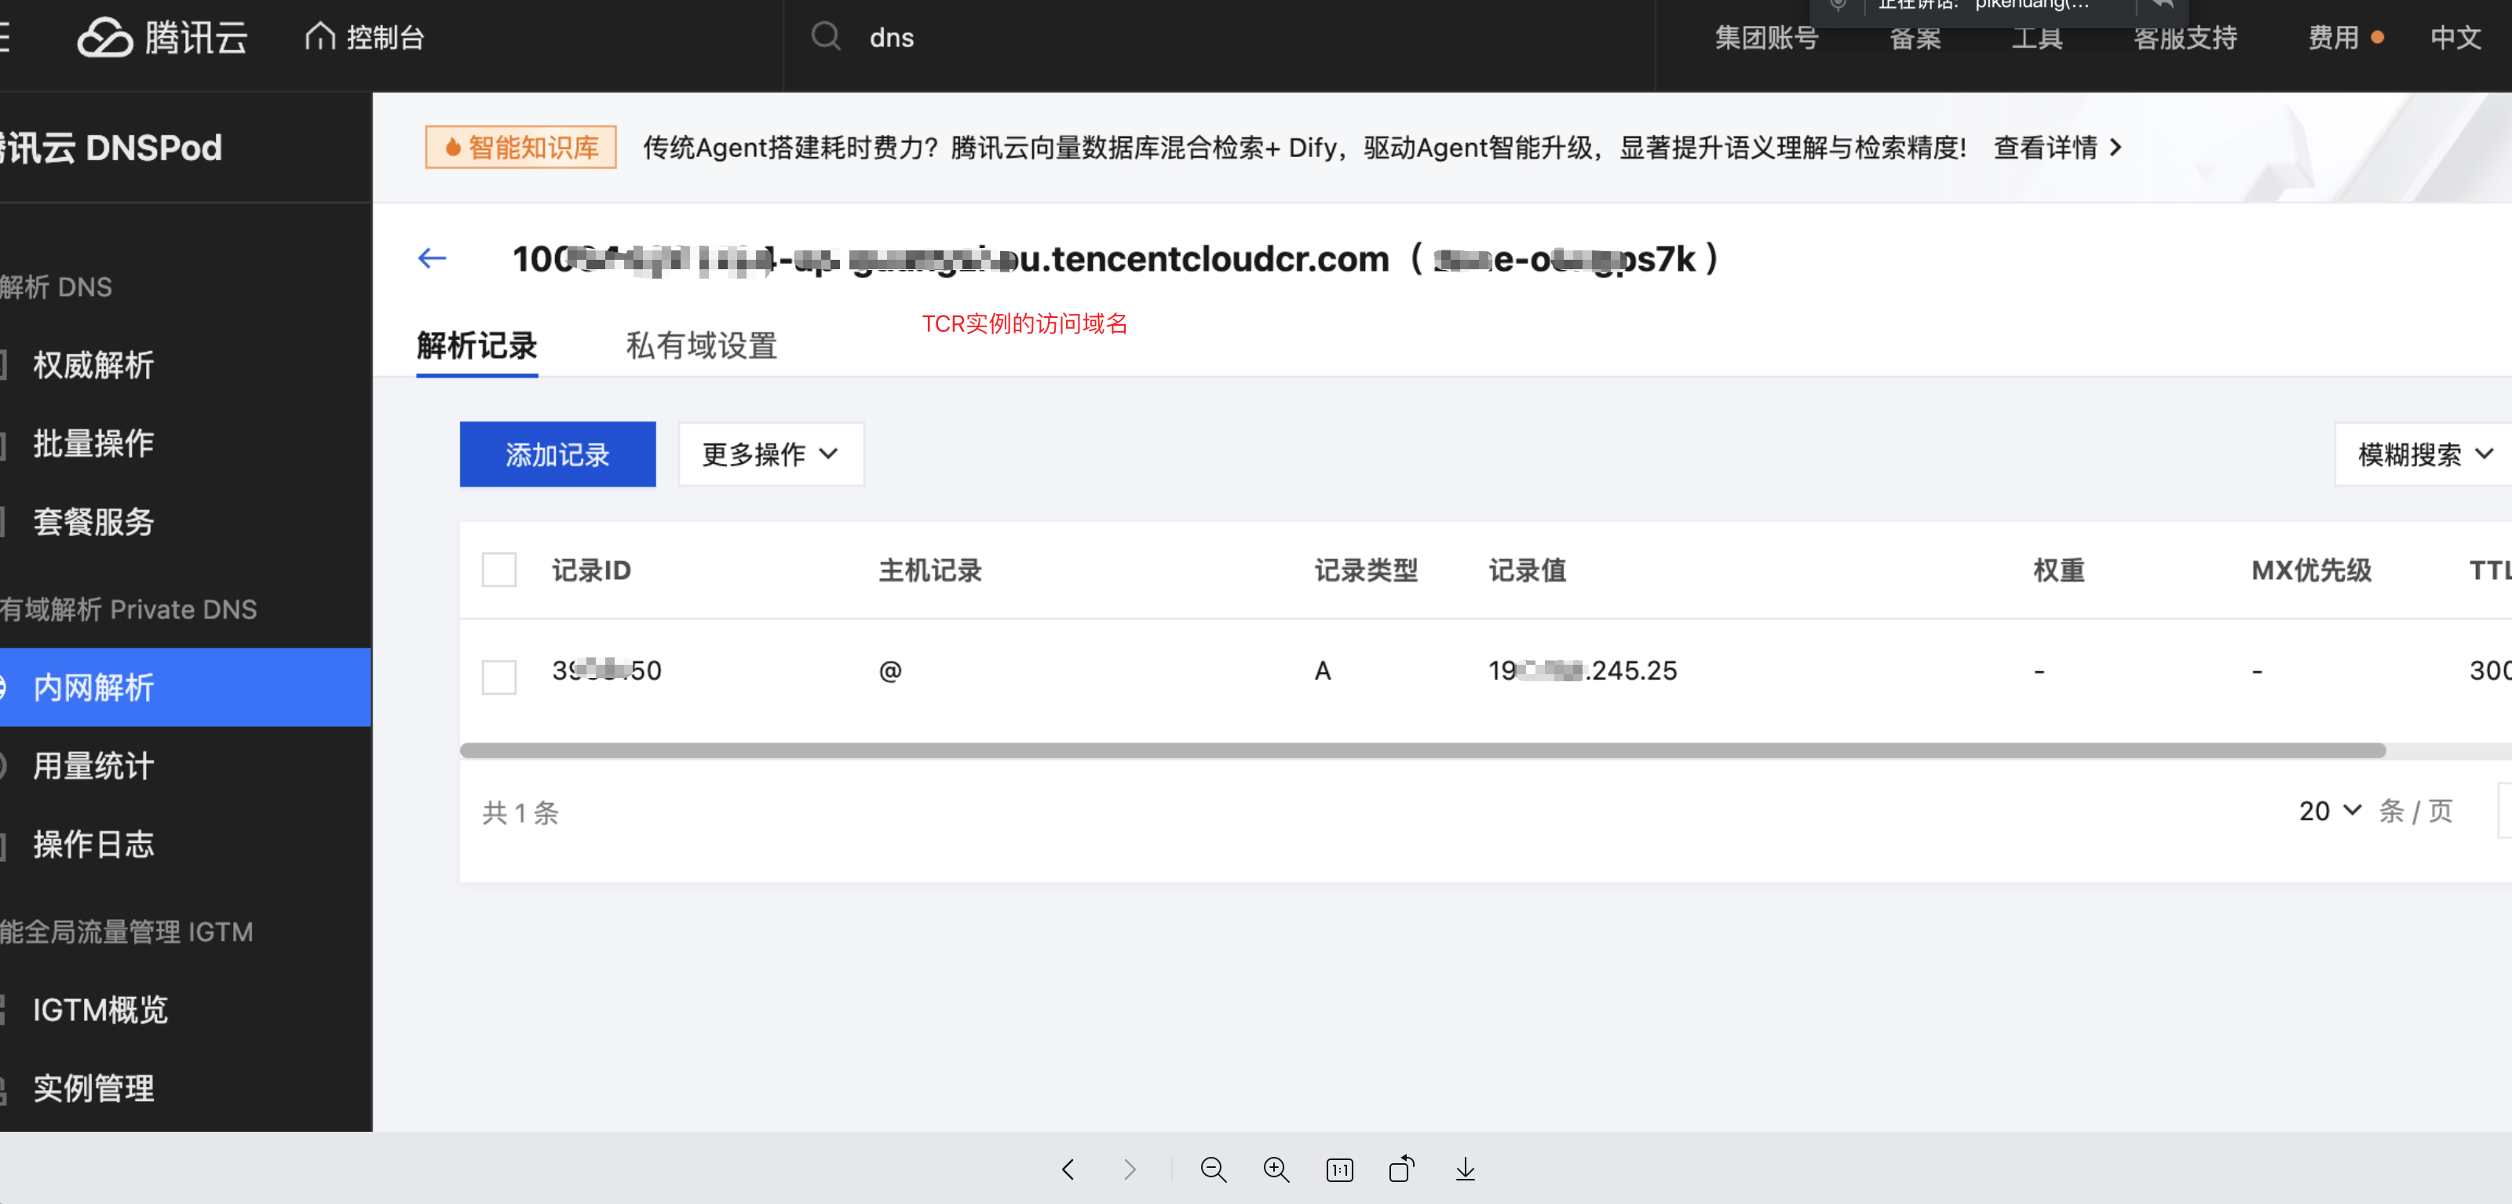
Task: Tick the select-all header checkbox
Action: pyautogui.click(x=499, y=571)
